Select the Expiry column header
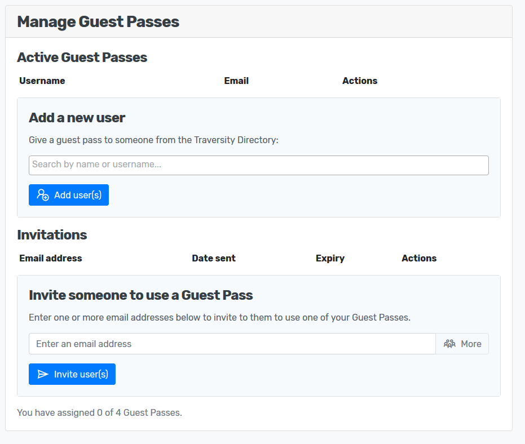The height and width of the screenshot is (444, 525). click(330, 258)
